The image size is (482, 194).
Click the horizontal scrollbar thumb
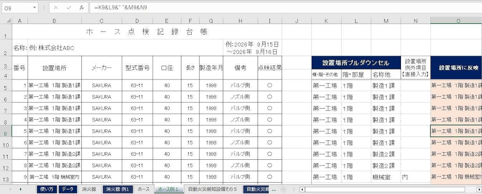(x=385, y=189)
